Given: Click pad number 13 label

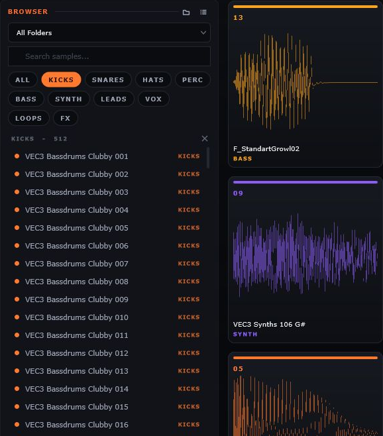Looking at the screenshot, I should point(238,18).
